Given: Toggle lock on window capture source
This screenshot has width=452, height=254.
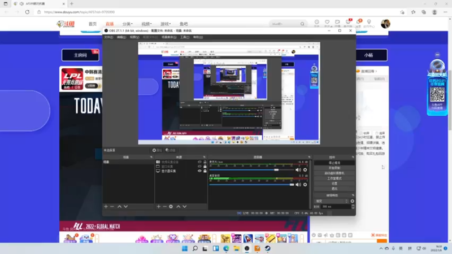Looking at the screenshot, I should click(205, 167).
